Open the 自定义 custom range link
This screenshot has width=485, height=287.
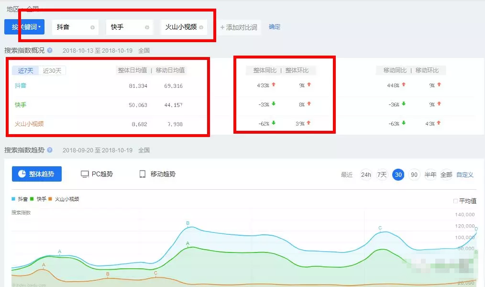(x=465, y=175)
